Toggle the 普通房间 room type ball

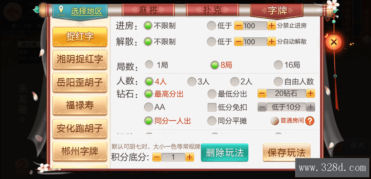(275, 121)
